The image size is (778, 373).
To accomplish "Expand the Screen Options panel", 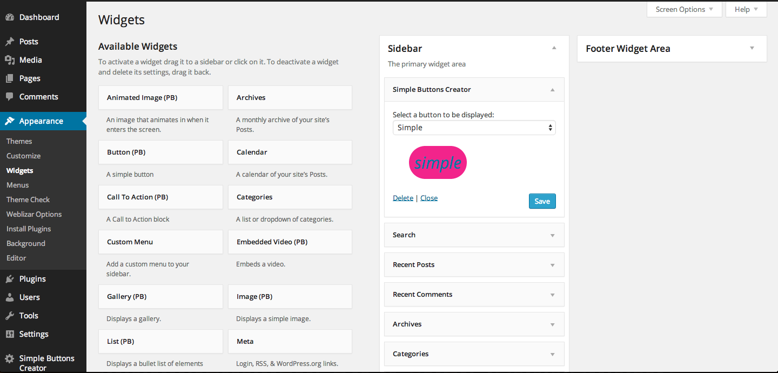I will [x=684, y=9].
